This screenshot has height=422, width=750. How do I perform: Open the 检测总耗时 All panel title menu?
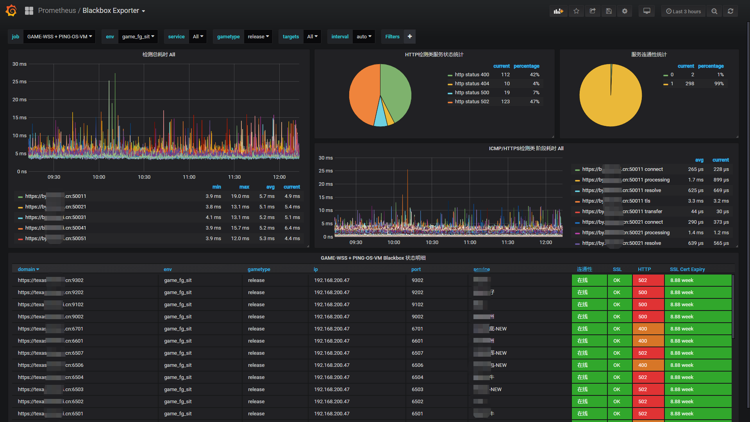(x=159, y=54)
